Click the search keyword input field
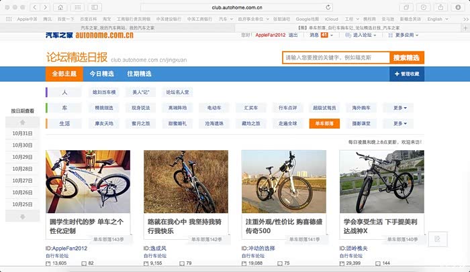Screen dimensions: 470x272 click(336, 58)
